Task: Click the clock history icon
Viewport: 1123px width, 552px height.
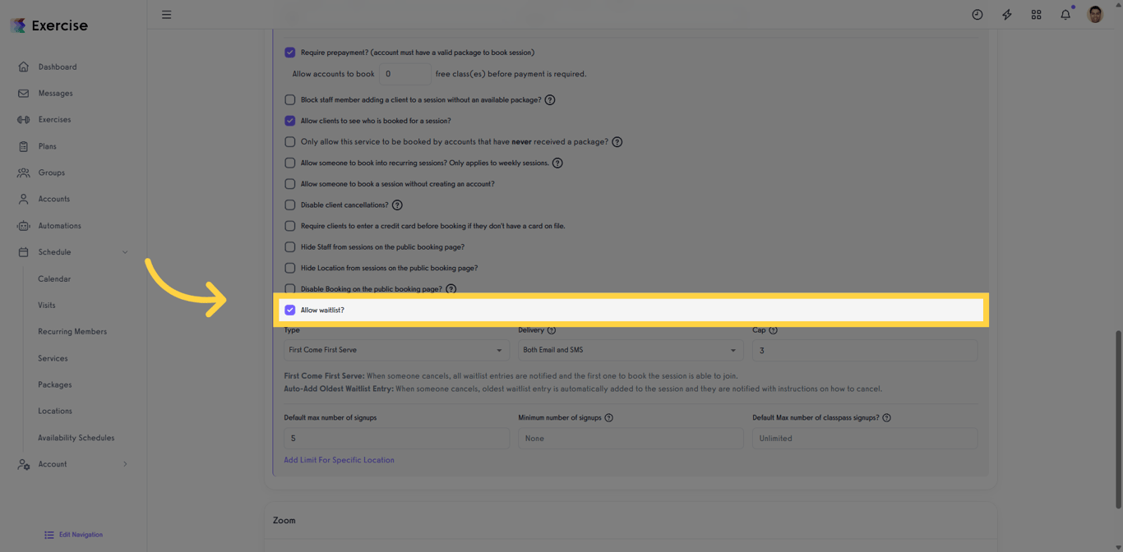Action: pos(977,14)
